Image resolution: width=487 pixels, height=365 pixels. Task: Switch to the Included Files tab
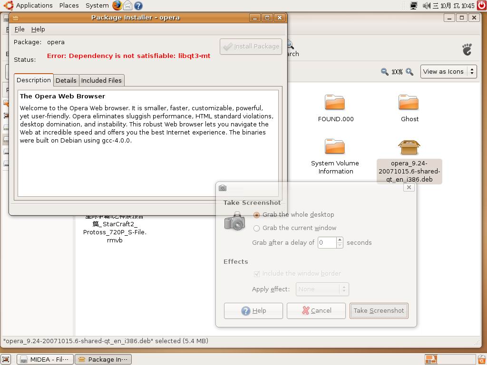click(102, 80)
